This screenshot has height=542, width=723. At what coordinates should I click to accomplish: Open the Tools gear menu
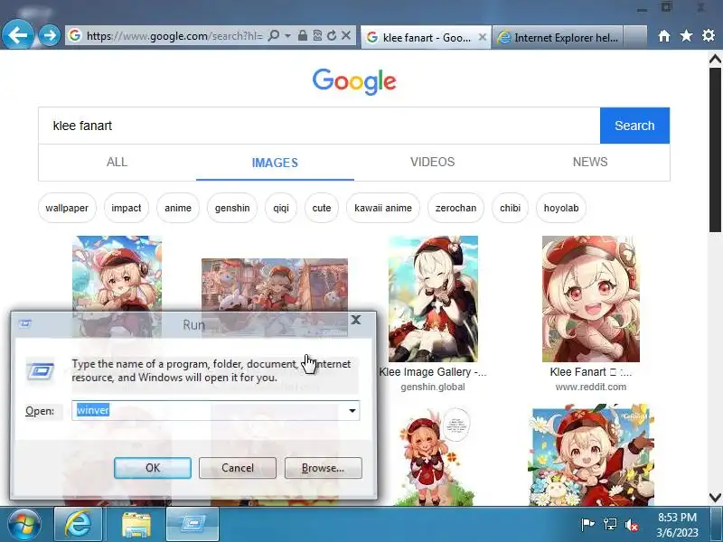pos(709,35)
